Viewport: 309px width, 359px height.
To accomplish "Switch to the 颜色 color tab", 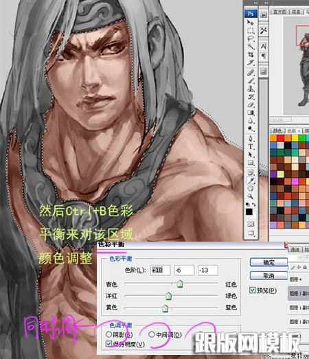I will click(277, 130).
